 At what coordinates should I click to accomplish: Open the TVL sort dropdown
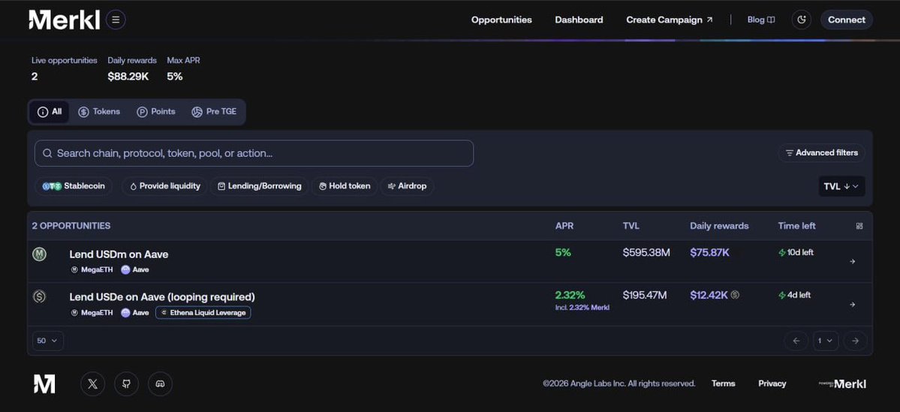click(841, 187)
